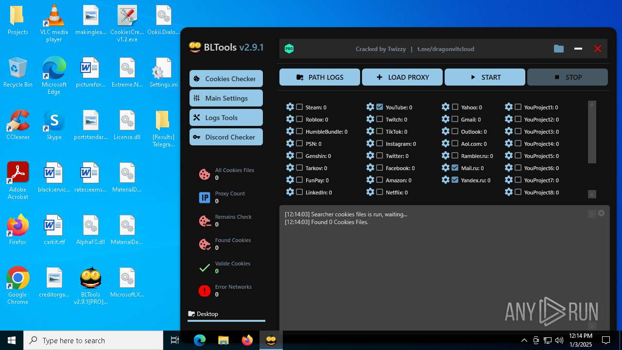This screenshot has height=350, width=622.
Task: Open settings gear for YouProject1
Action: pyautogui.click(x=509, y=107)
